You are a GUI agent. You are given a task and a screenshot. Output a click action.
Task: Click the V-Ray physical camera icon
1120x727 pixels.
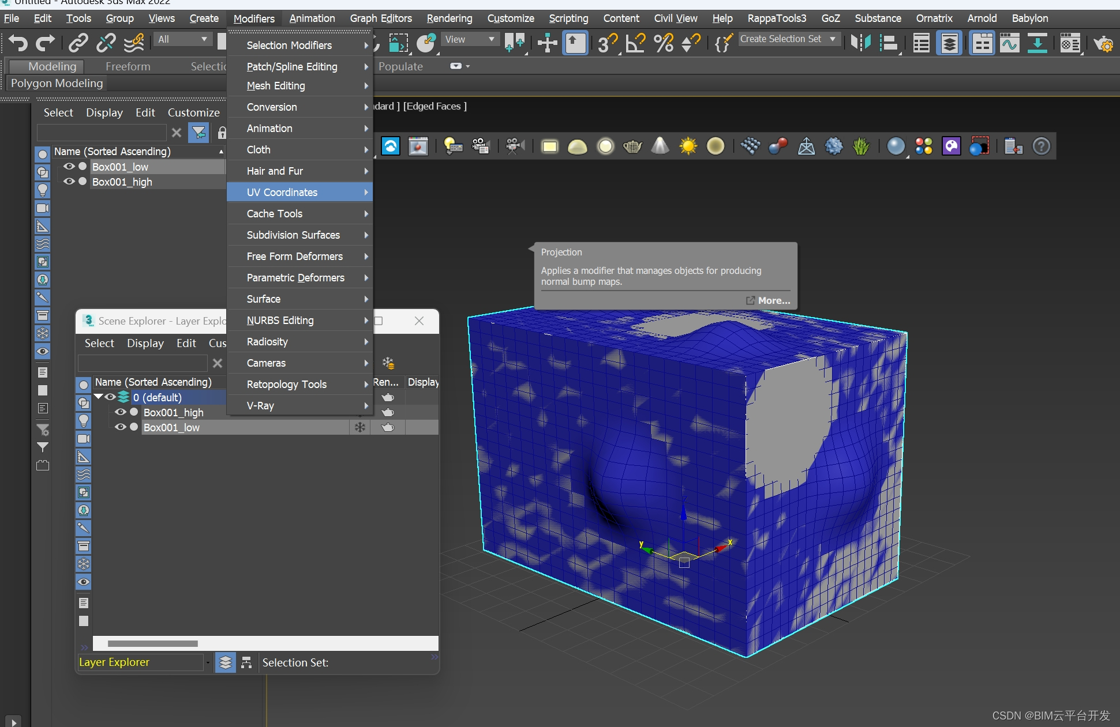(515, 146)
